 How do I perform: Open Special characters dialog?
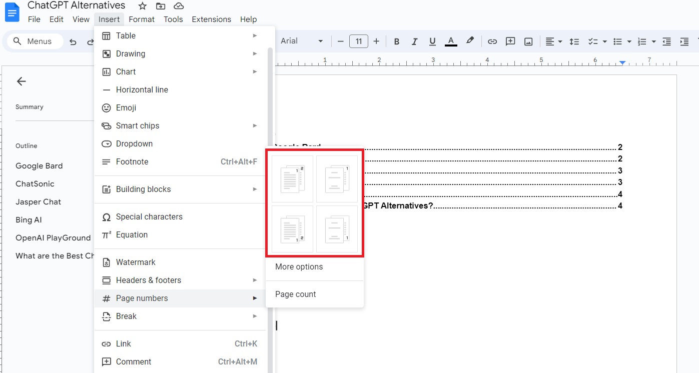coord(181,216)
